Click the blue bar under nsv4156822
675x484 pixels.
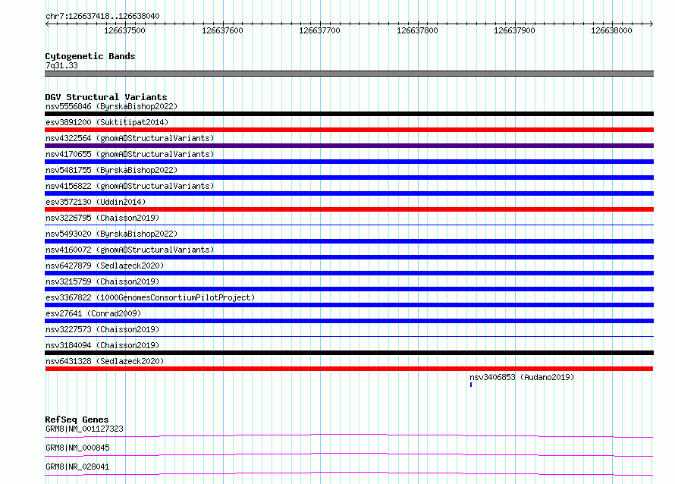(349, 193)
